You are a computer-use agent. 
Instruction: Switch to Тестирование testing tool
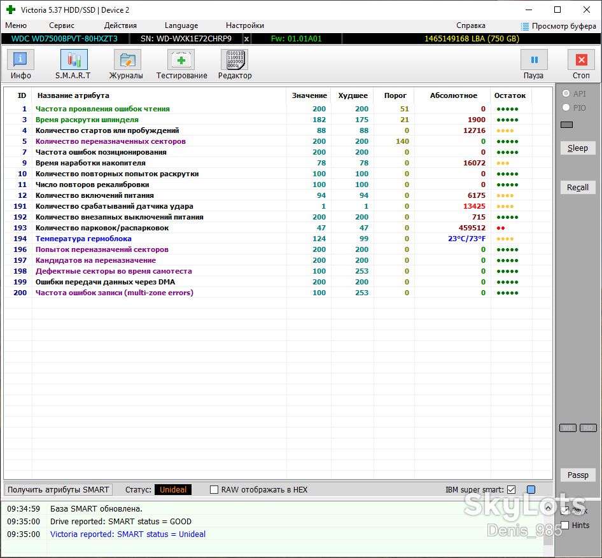[181, 60]
